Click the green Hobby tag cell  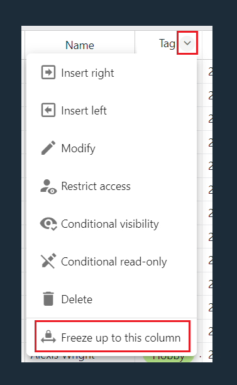pyautogui.click(x=168, y=357)
